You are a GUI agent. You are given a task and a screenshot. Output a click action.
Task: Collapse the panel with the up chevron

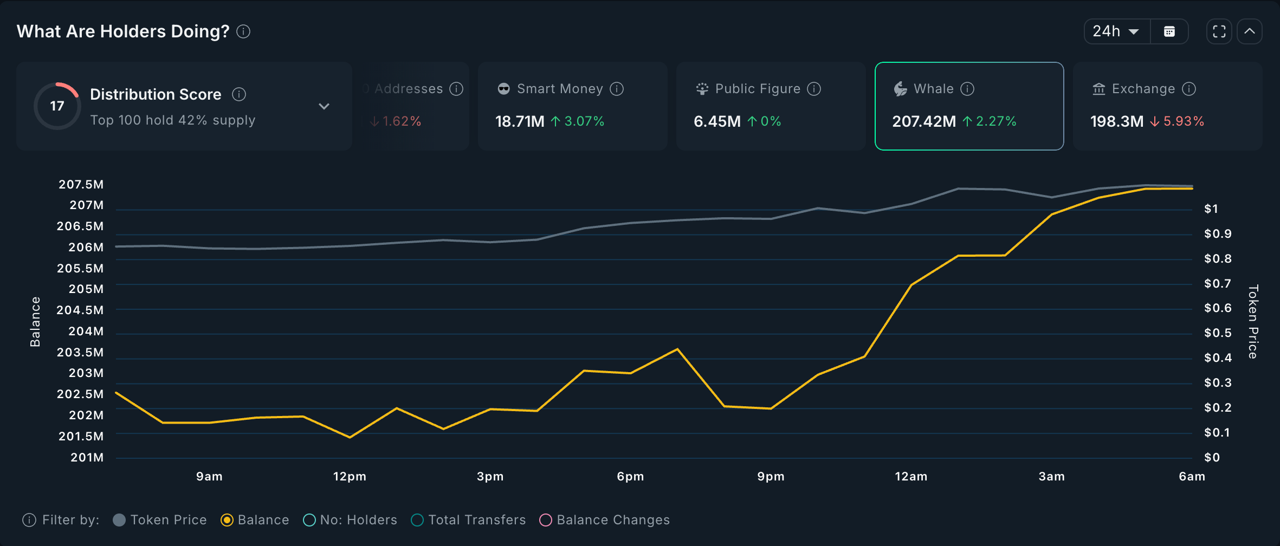[1249, 31]
